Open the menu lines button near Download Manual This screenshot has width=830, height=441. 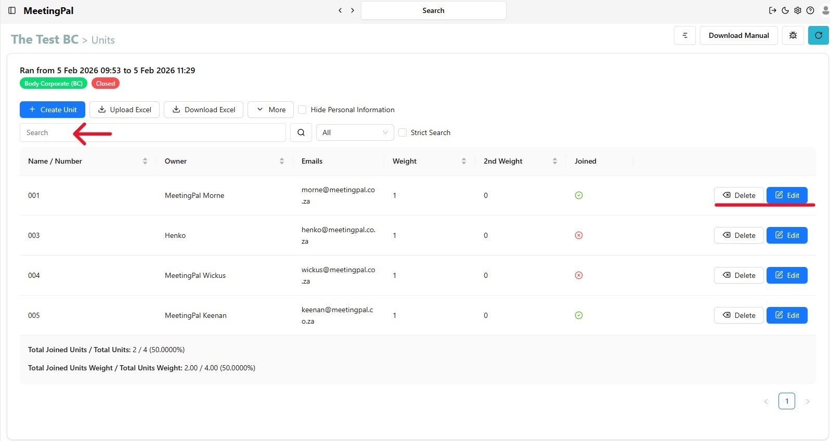(x=685, y=35)
